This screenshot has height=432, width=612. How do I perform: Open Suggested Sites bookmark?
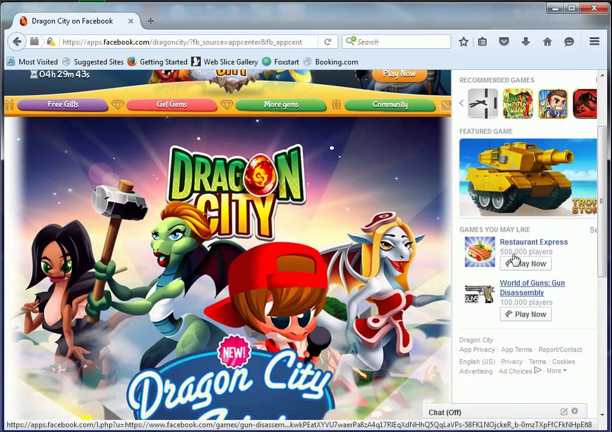93,61
